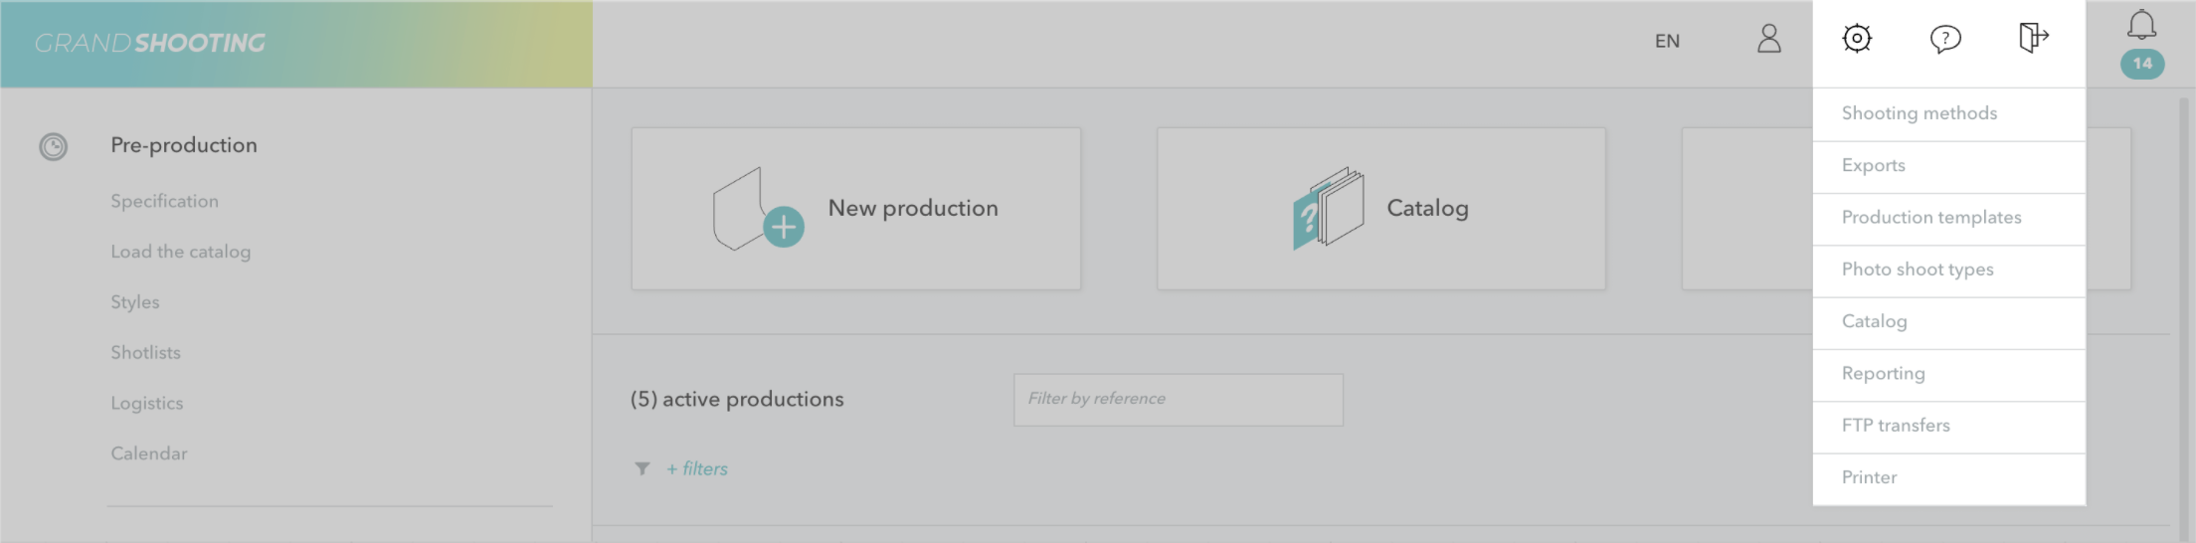Focus the Filter by reference field

pyautogui.click(x=1178, y=400)
